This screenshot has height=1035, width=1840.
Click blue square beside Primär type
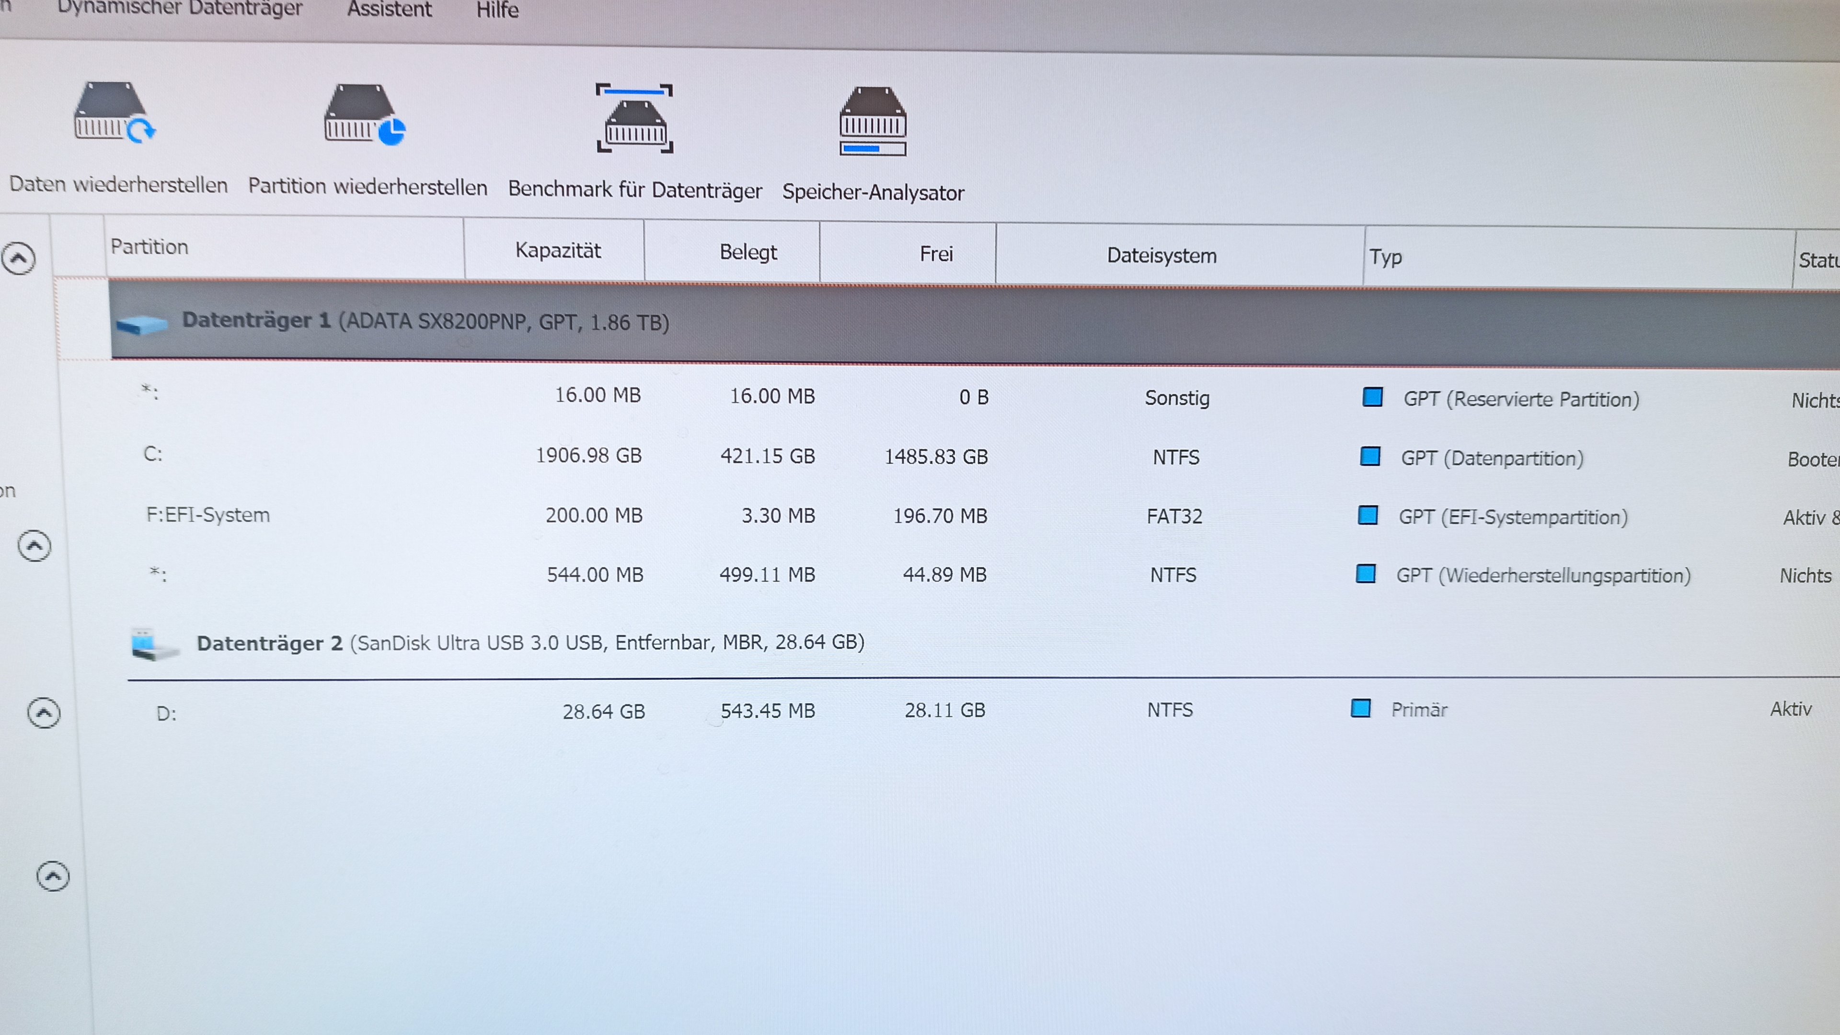click(1361, 709)
